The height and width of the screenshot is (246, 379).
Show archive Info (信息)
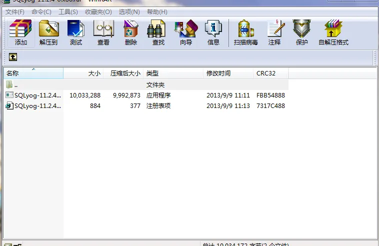pos(213,32)
